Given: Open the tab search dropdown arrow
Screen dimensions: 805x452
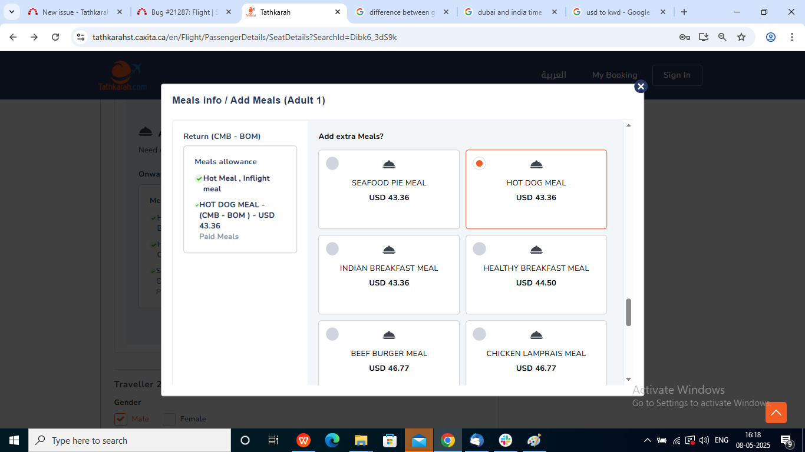Looking at the screenshot, I should (x=11, y=12).
